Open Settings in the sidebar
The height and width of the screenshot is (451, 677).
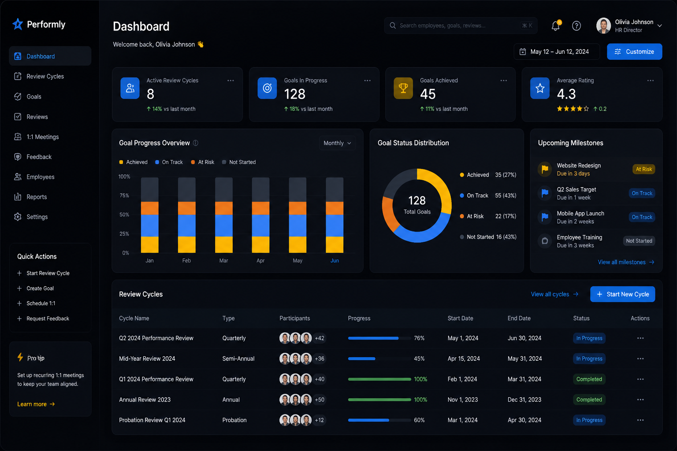pos(50,217)
